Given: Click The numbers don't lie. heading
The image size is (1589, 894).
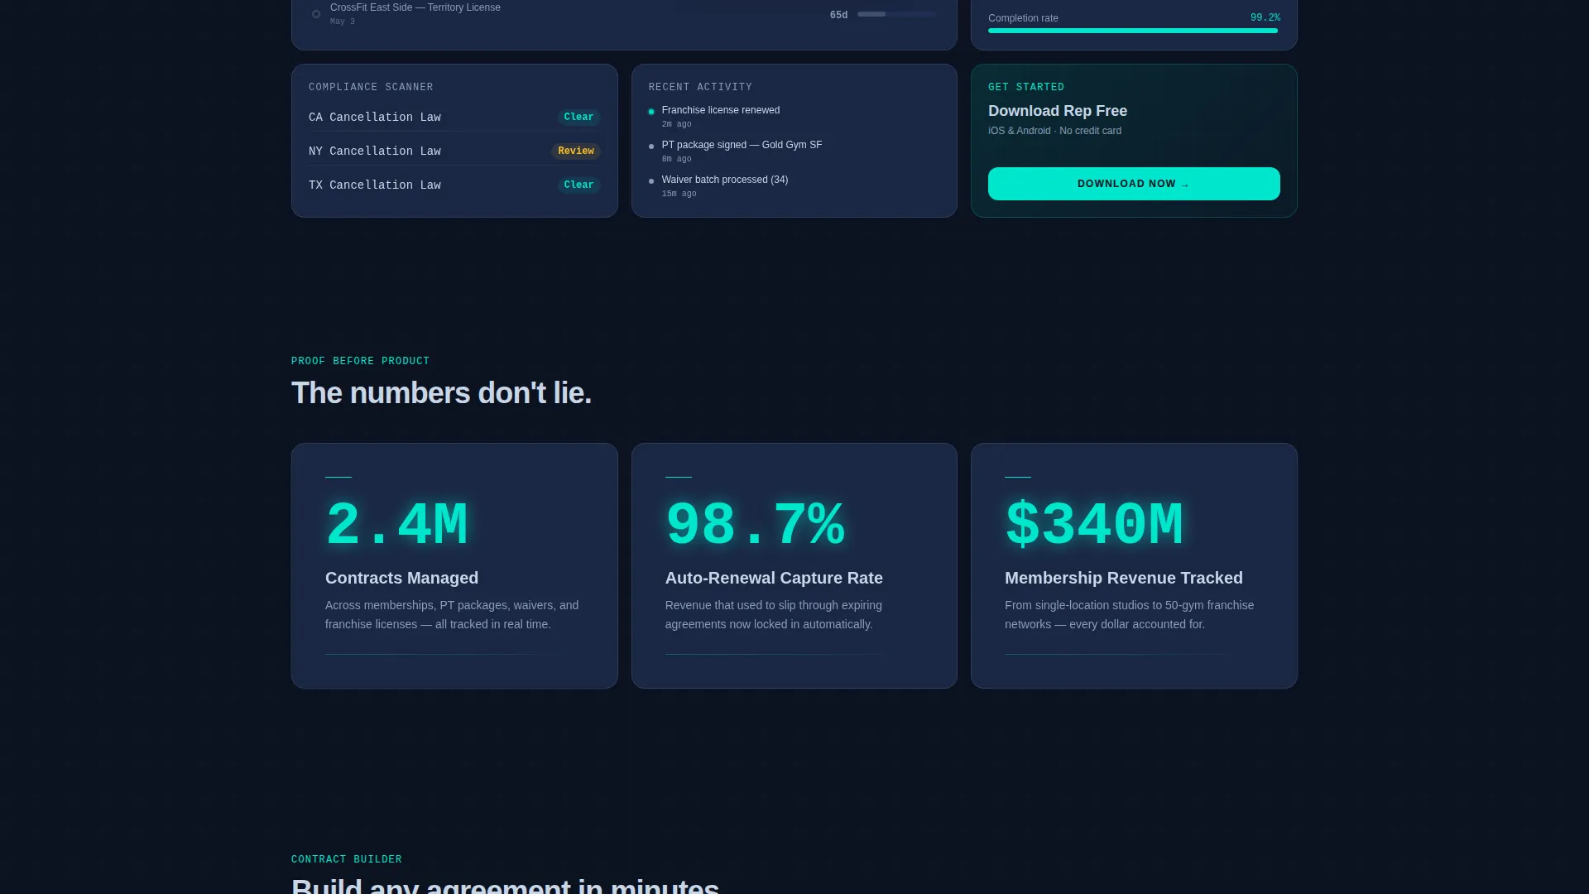Looking at the screenshot, I should 441,393.
